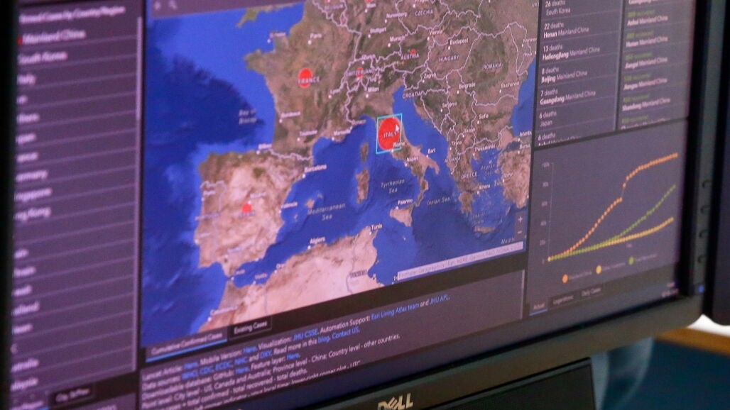
Task: Click the bookmark icon at map top-left
Action: pos(157,6)
